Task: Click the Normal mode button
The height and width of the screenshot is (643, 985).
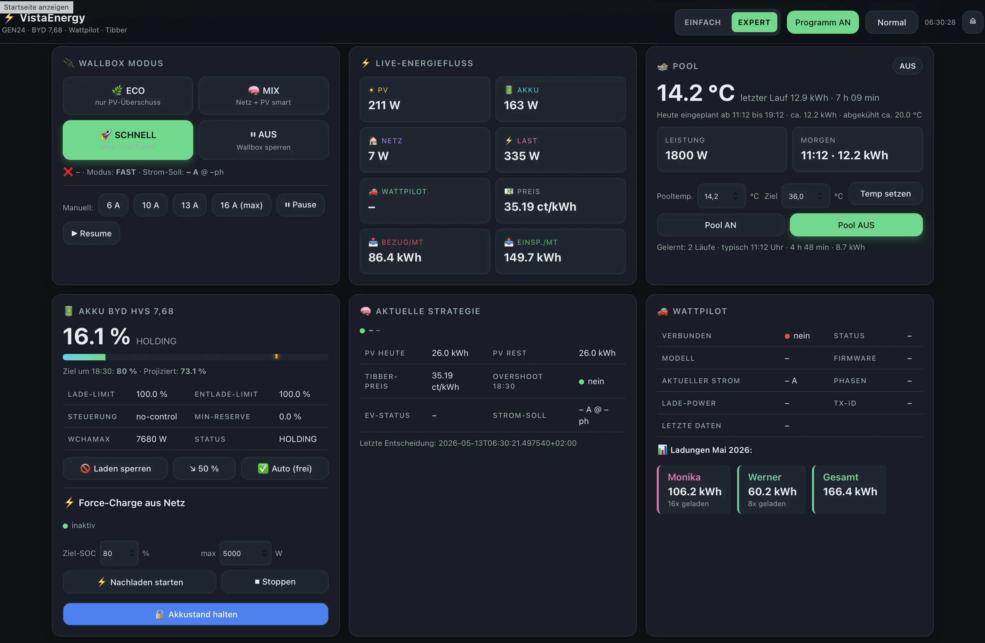Action: pyautogui.click(x=891, y=22)
